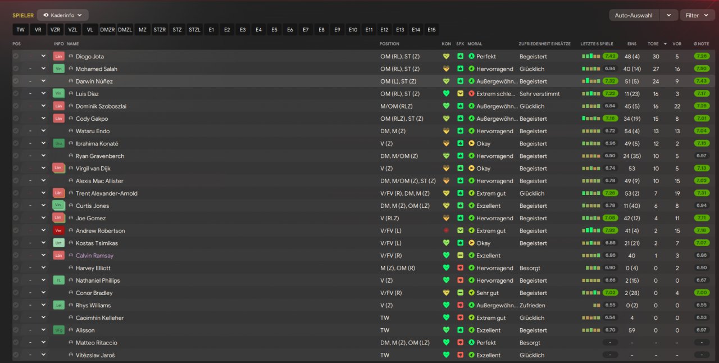The height and width of the screenshot is (363, 719).
Task: Expand the chevron in Kostas Tsimikas's row
Action: 43,243
